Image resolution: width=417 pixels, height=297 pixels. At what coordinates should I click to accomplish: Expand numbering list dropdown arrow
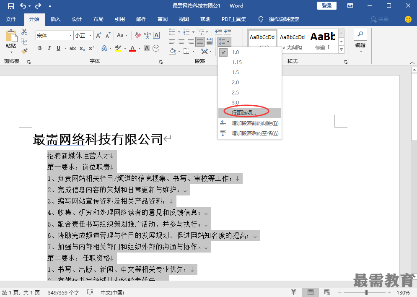(193, 32)
